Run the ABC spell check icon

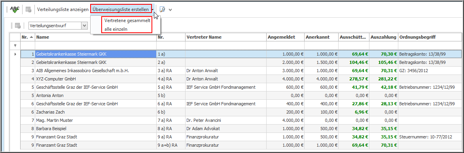click(14, 9)
